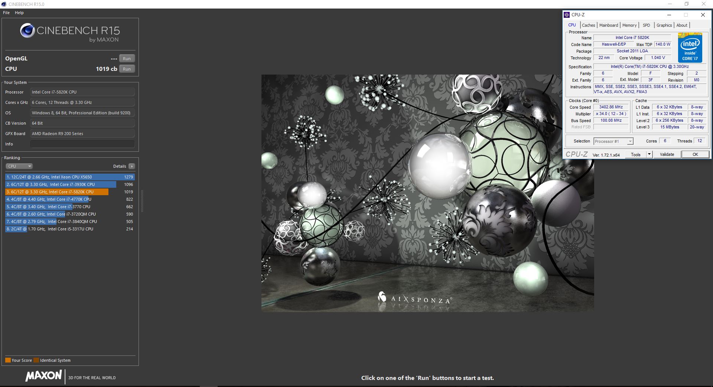The image size is (713, 387).
Task: Switch to the About tab in CPU-Z
Action: [682, 25]
